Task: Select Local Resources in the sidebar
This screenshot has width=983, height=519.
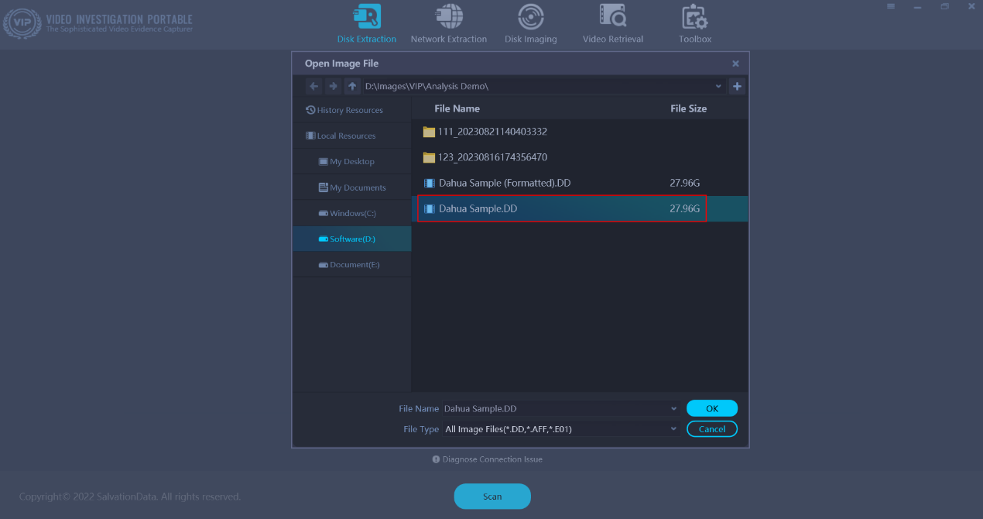Action: point(352,136)
